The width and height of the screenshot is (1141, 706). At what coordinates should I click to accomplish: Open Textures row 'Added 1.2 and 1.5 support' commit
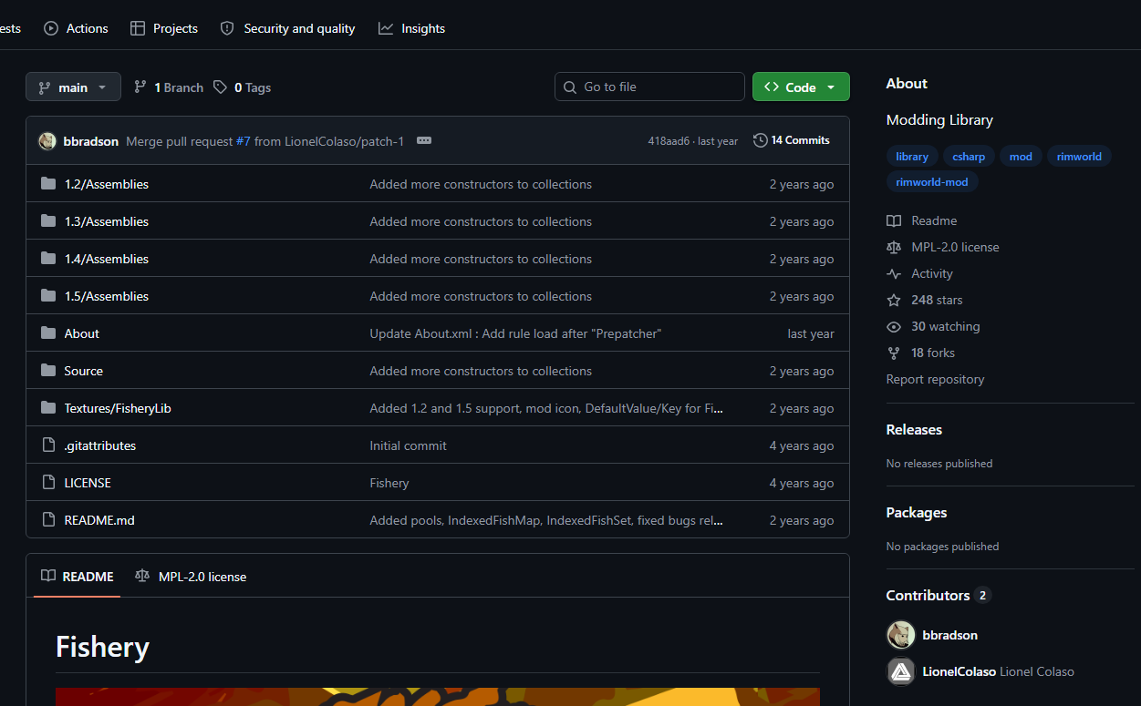(x=546, y=408)
